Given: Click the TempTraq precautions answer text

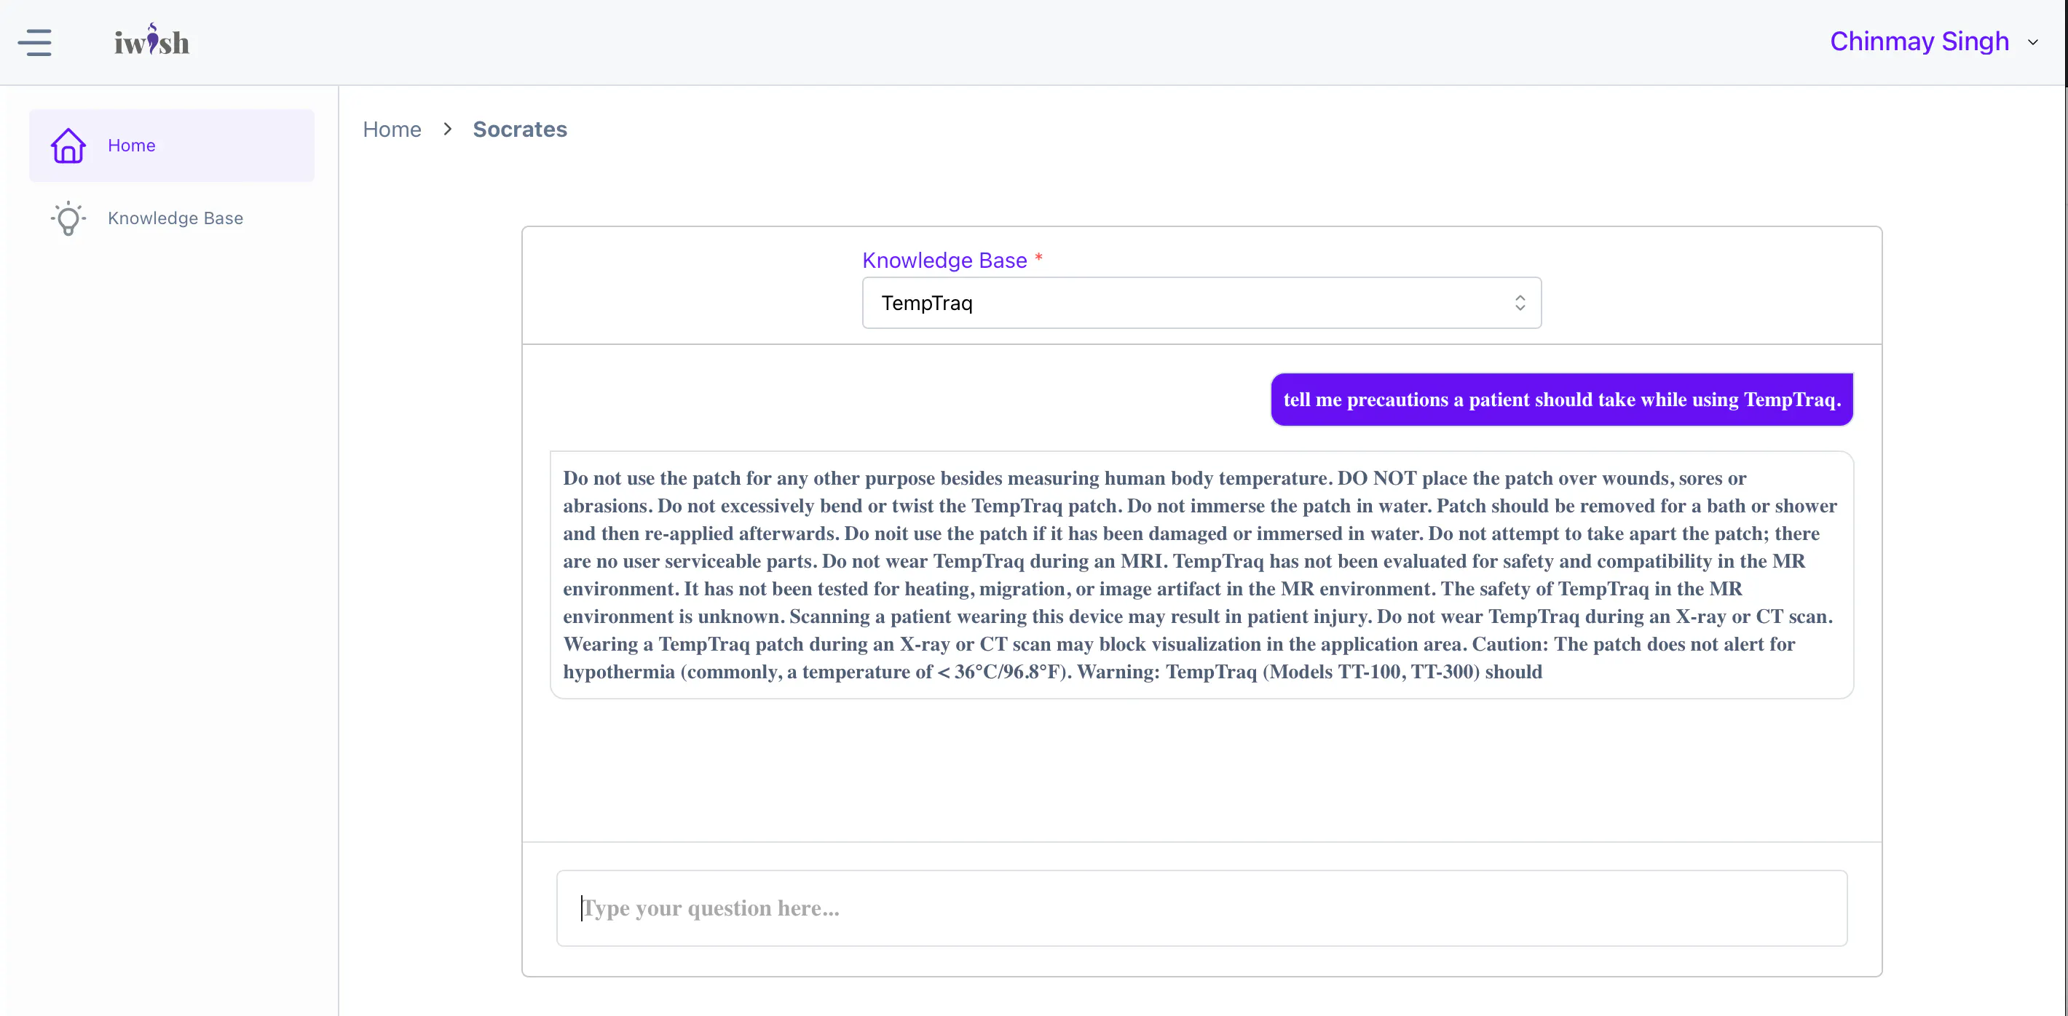Looking at the screenshot, I should pyautogui.click(x=1201, y=575).
